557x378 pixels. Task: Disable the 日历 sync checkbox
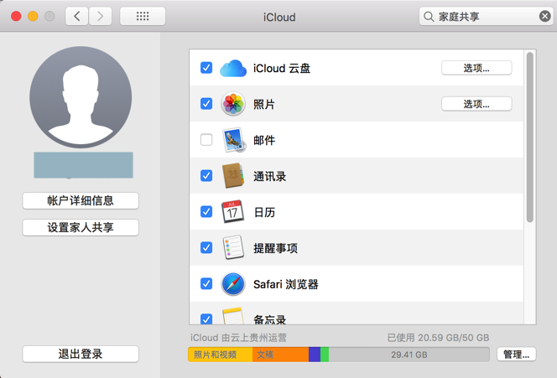[x=206, y=212]
